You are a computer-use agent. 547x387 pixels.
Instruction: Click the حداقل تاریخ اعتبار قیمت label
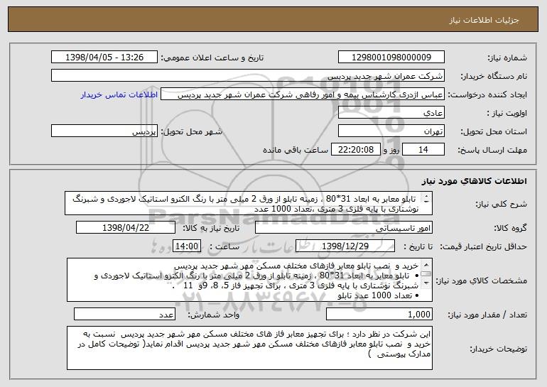483,246
